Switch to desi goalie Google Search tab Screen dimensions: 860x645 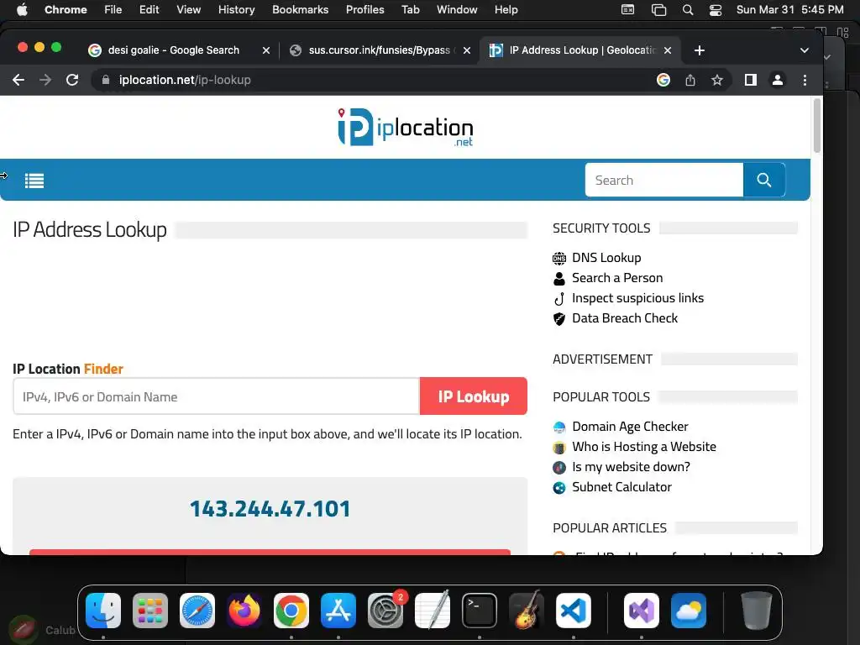173,50
